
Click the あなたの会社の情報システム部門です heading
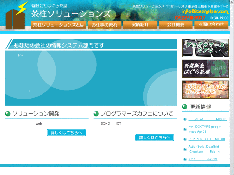59,45
